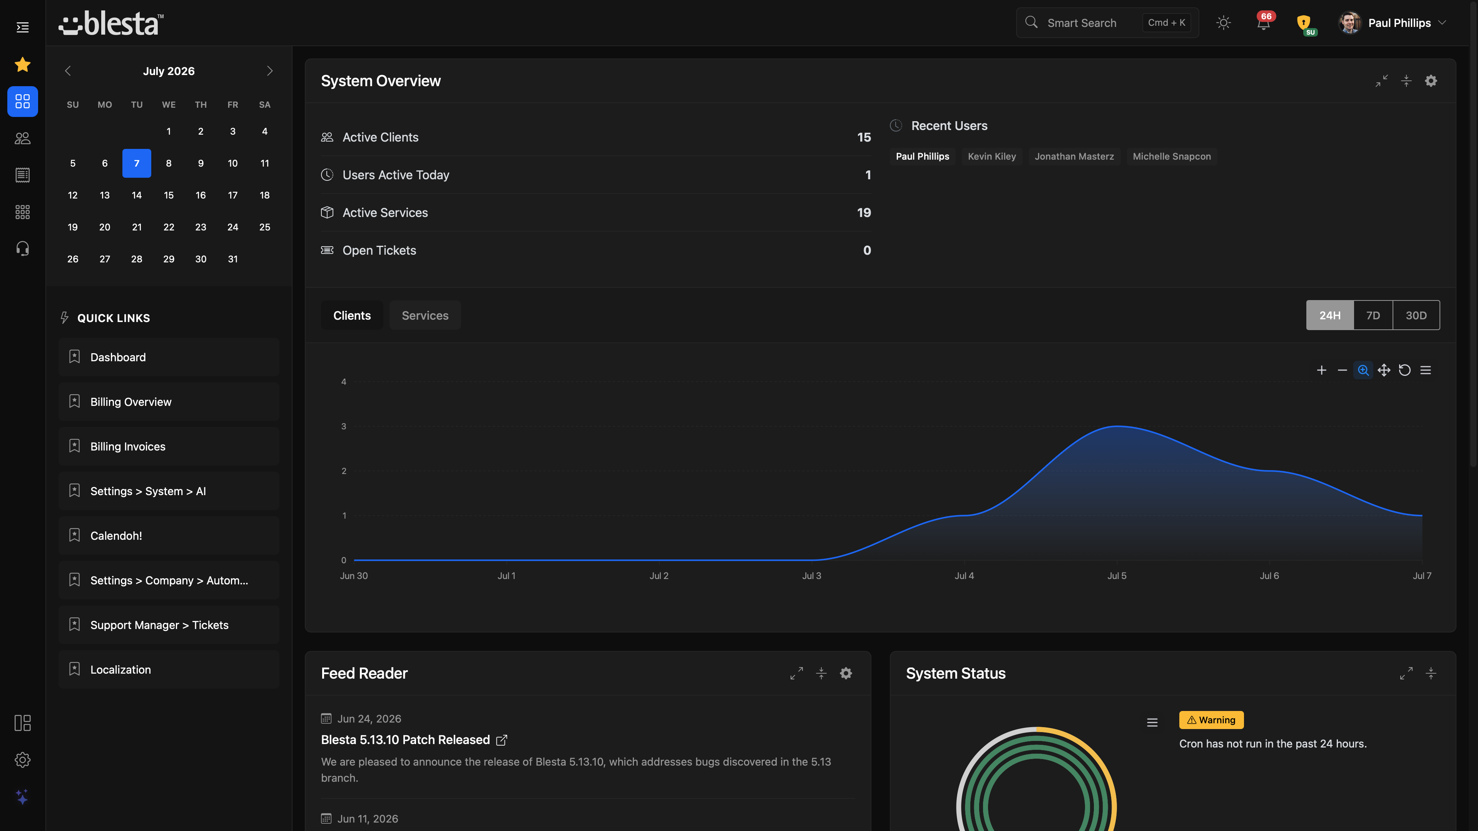Click Kevin Kiley recent user tag
Image resolution: width=1478 pixels, height=831 pixels.
click(991, 156)
